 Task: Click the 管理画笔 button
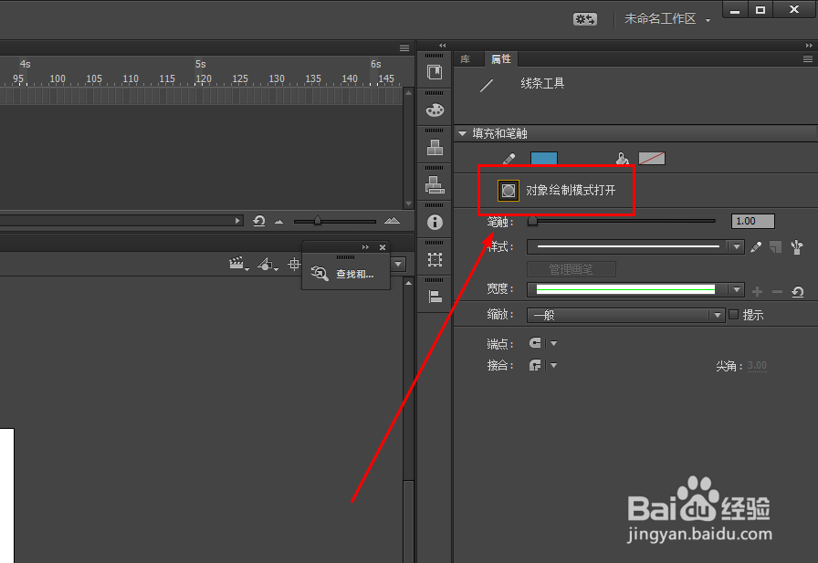point(572,269)
